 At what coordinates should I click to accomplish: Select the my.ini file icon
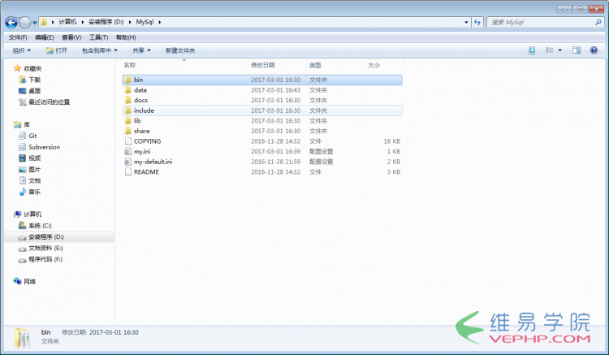click(127, 151)
